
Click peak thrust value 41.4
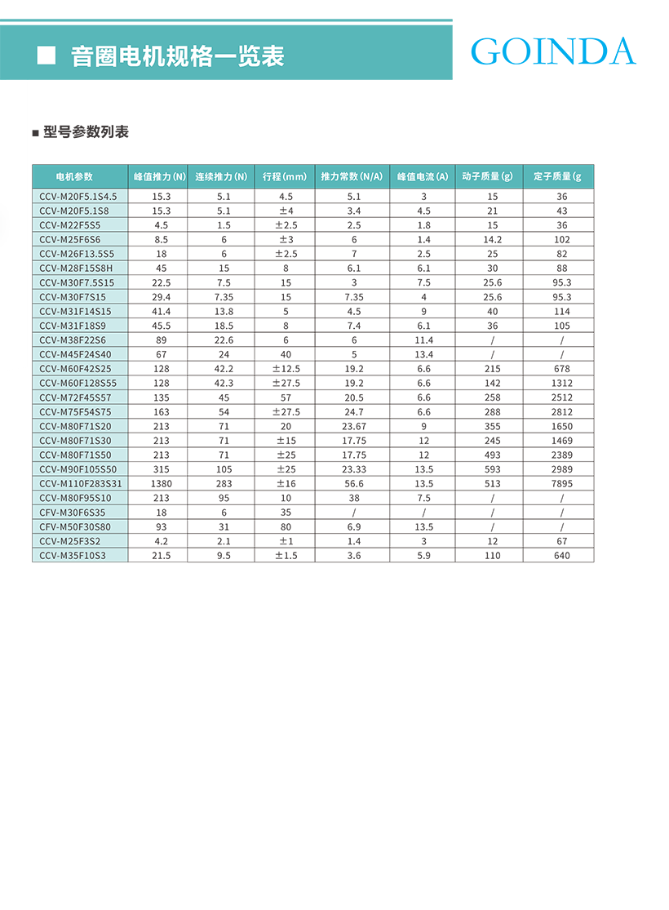(x=162, y=311)
